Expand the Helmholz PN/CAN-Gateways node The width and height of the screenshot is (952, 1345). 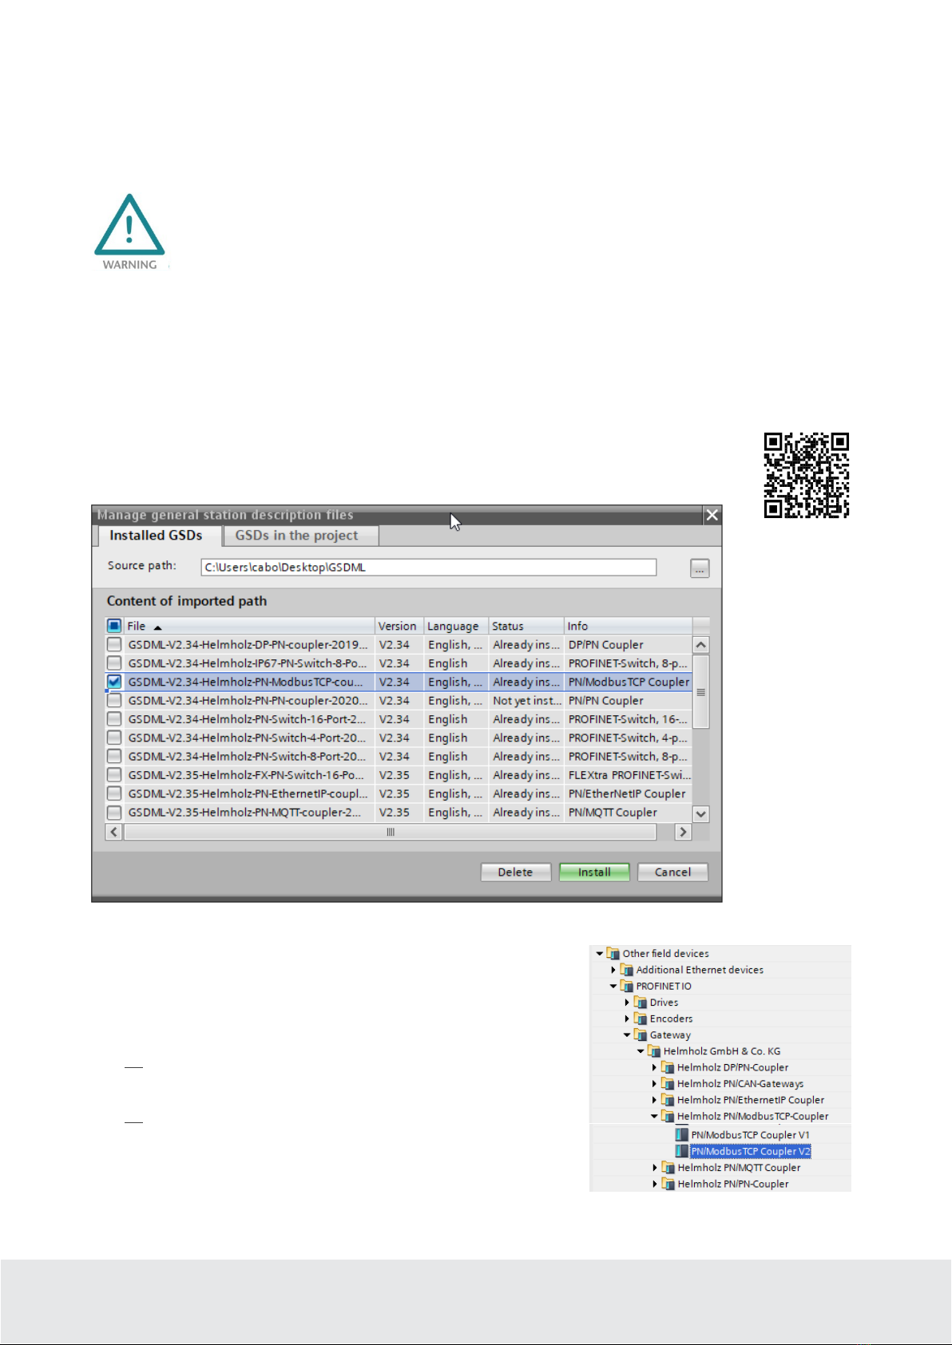click(x=654, y=1084)
